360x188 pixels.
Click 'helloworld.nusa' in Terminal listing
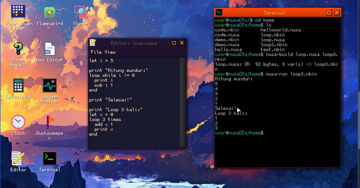pos(280,30)
